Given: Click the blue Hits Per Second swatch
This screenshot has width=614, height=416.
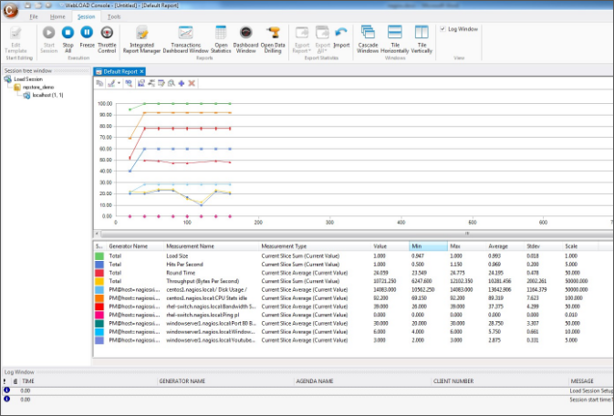Looking at the screenshot, I should point(99,265).
